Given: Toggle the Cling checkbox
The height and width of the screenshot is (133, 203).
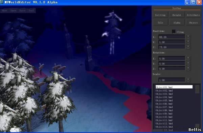Looking at the screenshot, I should (x=174, y=32).
